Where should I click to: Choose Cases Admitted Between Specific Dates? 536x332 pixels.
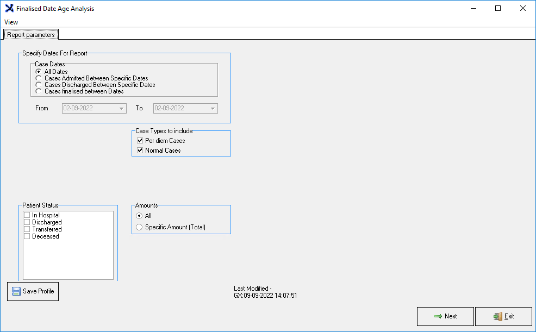point(39,78)
